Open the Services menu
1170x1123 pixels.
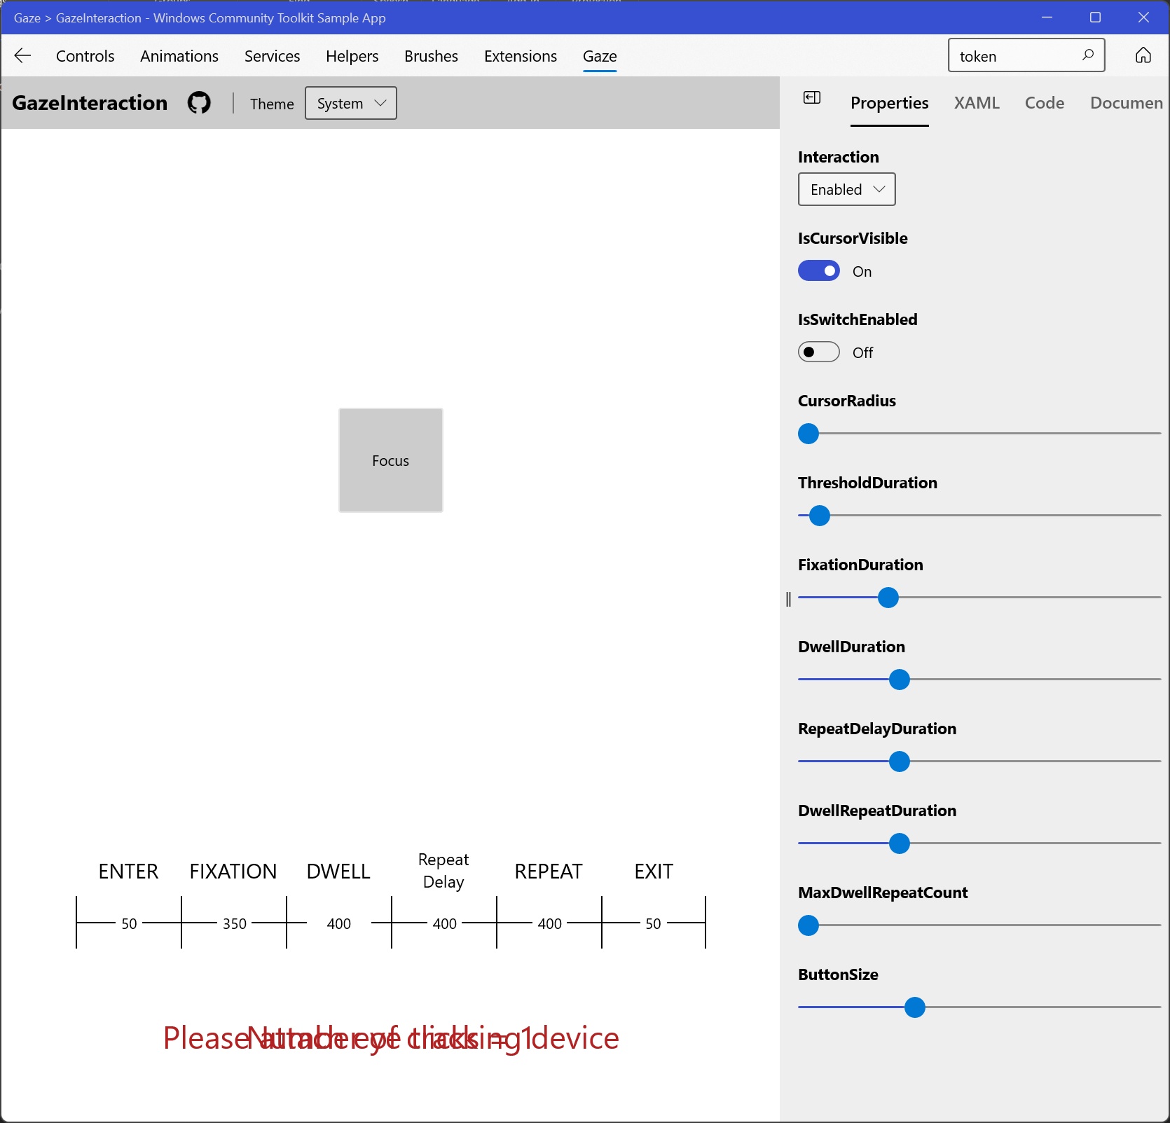coord(272,56)
